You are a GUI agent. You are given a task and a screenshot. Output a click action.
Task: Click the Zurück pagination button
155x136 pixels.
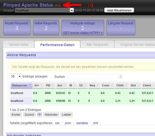(x=29, y=114)
